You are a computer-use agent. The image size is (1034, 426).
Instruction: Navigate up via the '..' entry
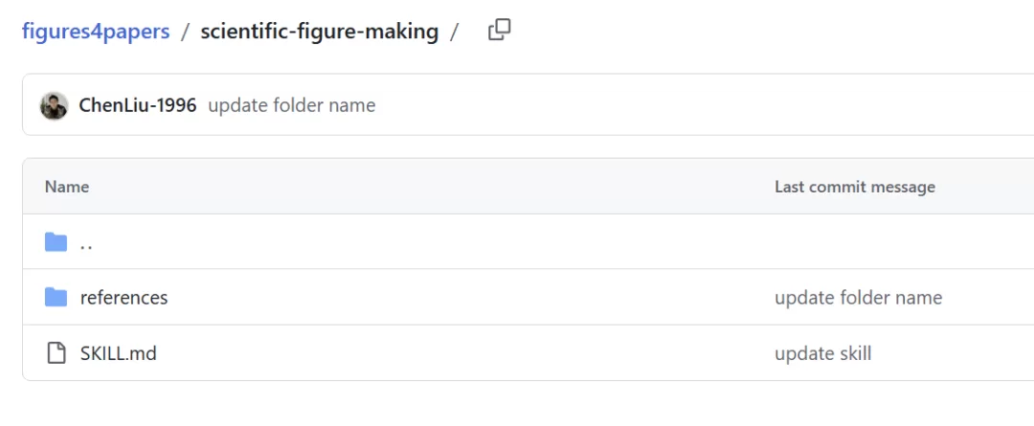point(86,243)
